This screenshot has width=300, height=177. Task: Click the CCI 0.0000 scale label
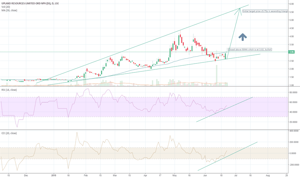point(293,154)
